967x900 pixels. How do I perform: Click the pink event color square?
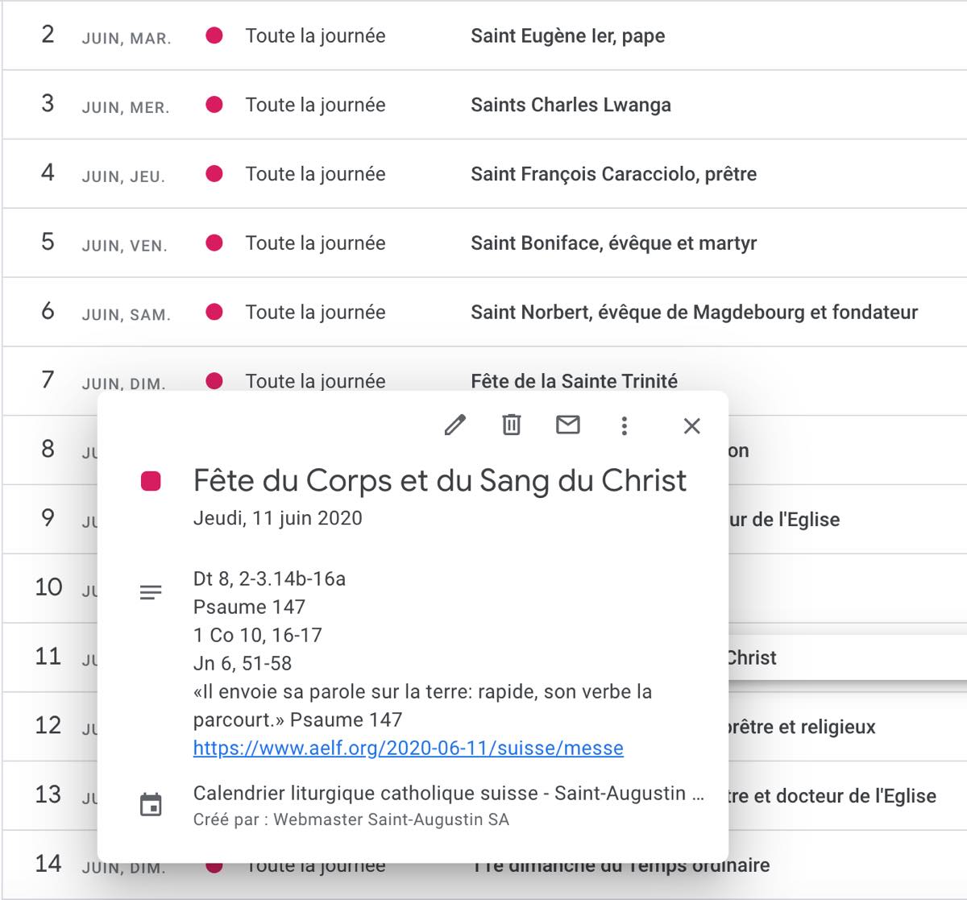coord(151,481)
